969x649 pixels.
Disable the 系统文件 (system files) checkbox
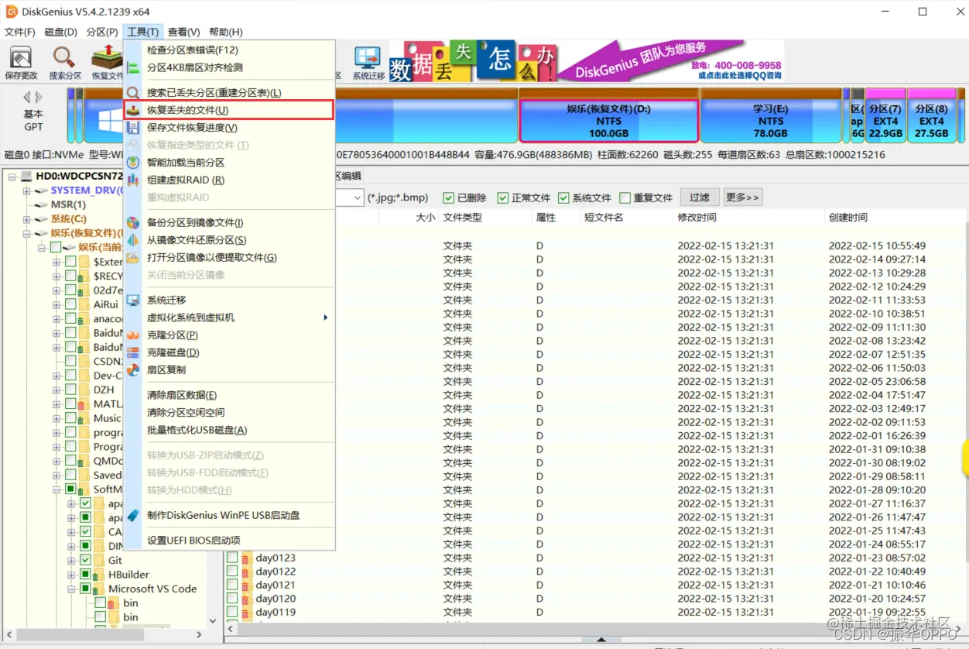coord(563,197)
